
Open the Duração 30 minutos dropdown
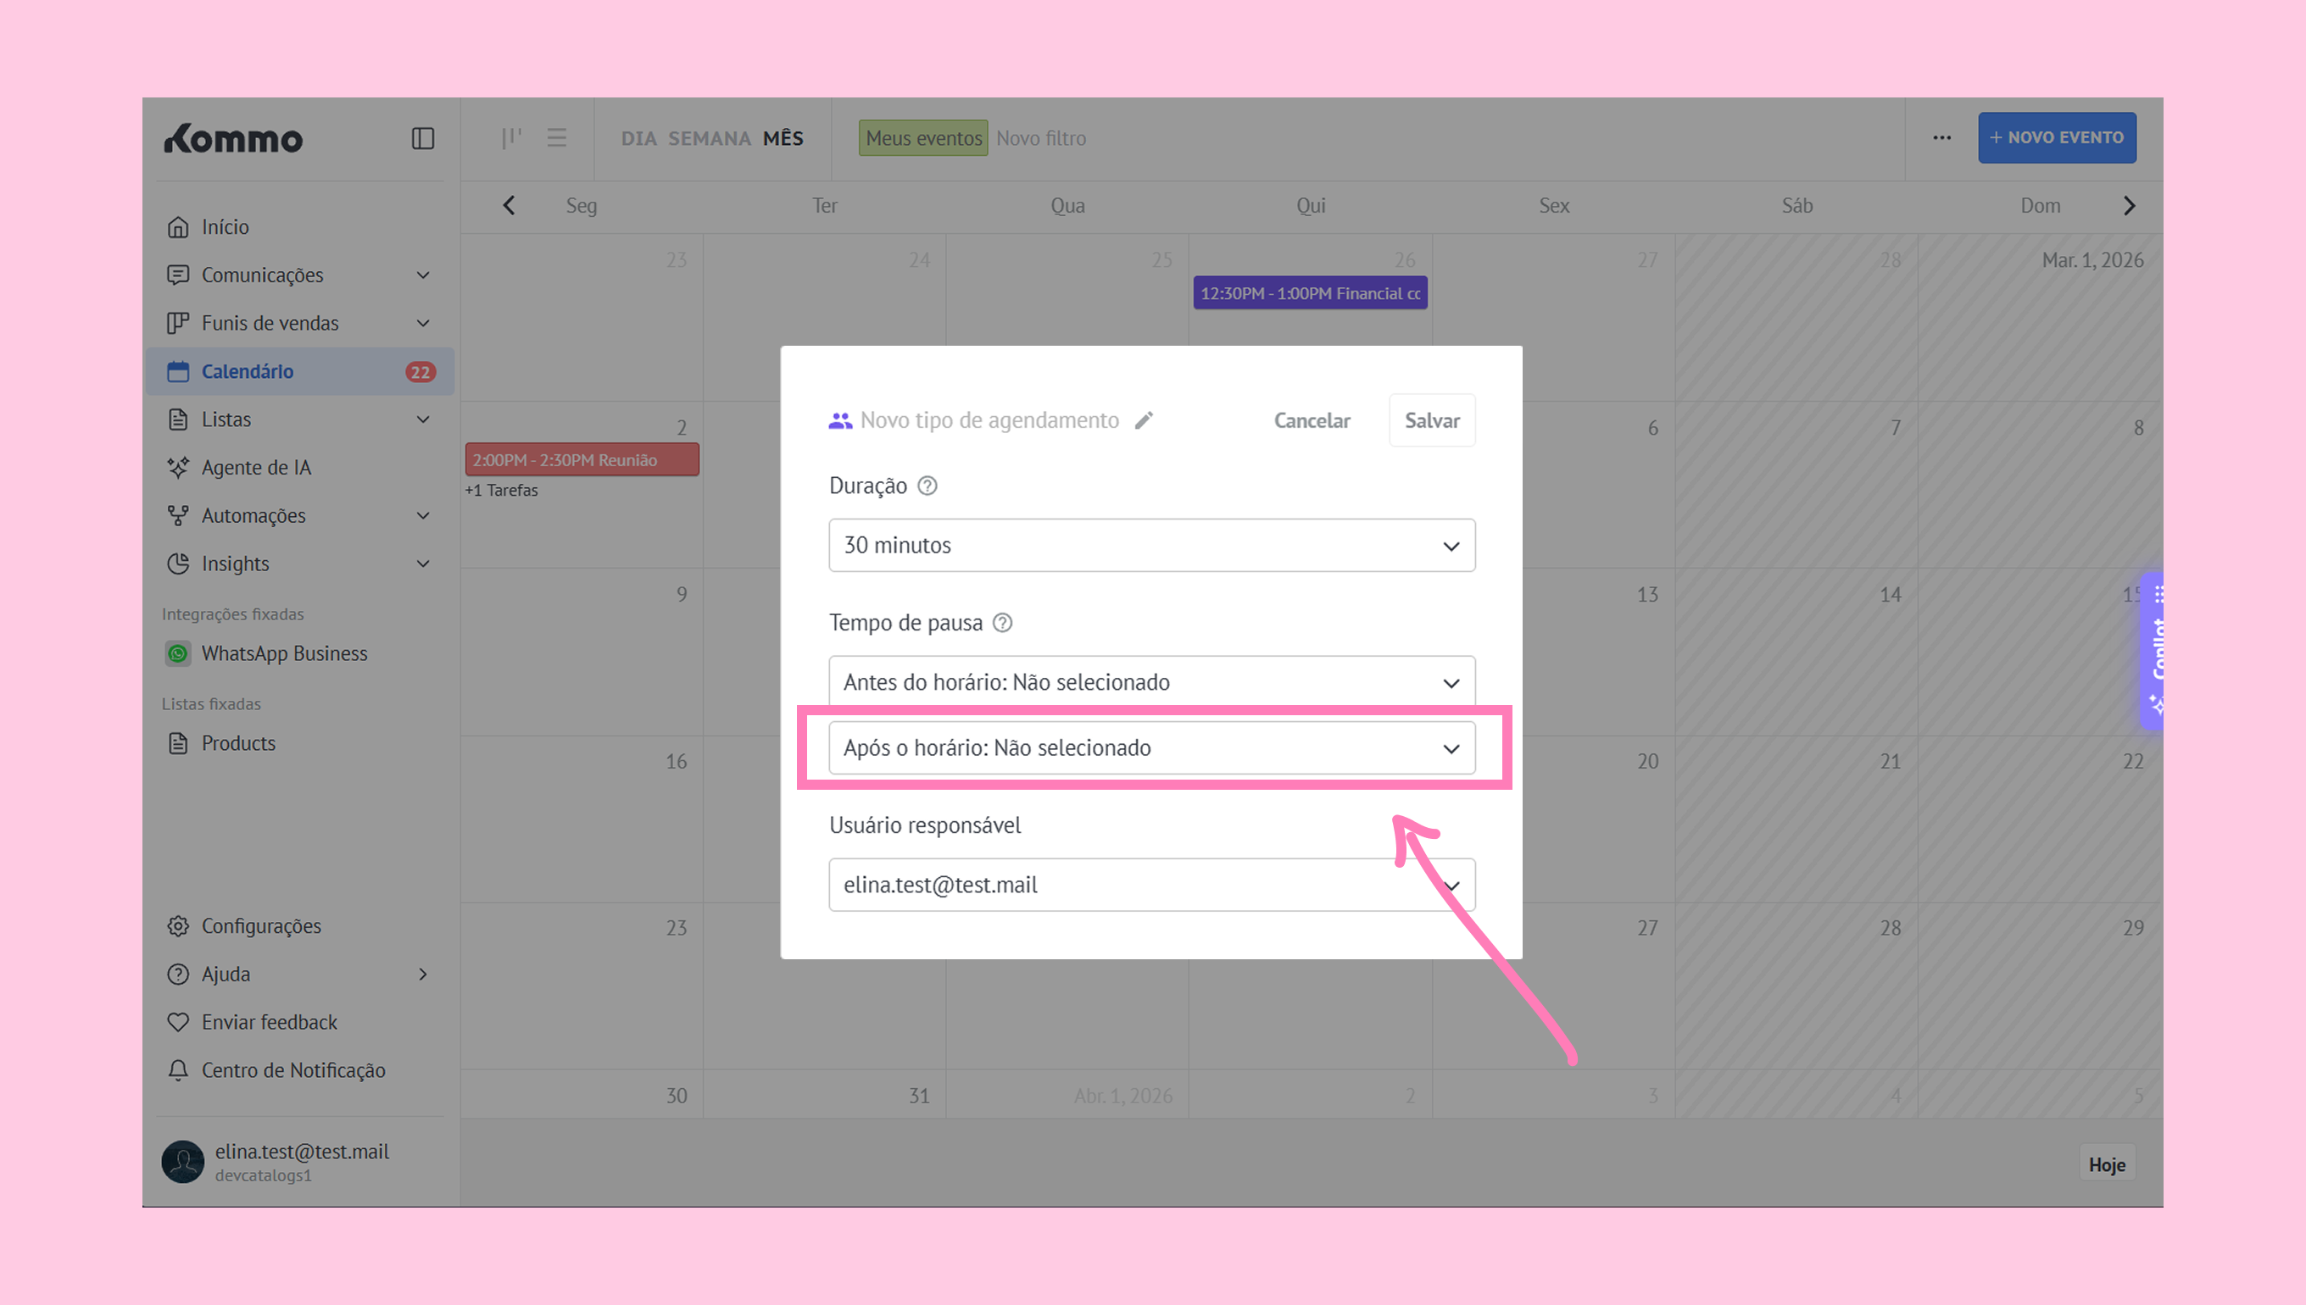tap(1151, 545)
